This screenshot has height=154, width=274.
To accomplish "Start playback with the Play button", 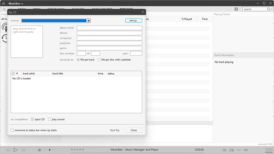I will (x=16, y=150).
